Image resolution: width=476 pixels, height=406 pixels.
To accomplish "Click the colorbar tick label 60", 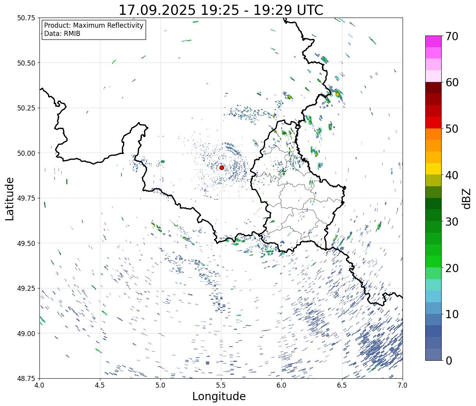I will pos(451,82).
